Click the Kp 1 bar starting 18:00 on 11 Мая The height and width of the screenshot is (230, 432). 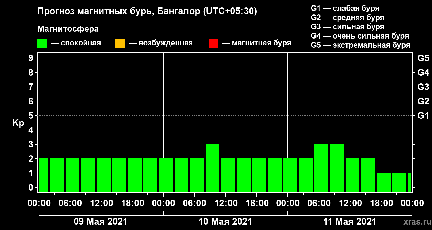pyautogui.click(x=384, y=182)
